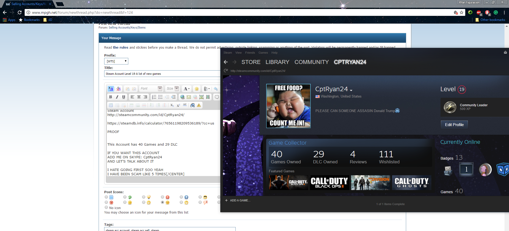Open the Other bookmarks folder

490,20
